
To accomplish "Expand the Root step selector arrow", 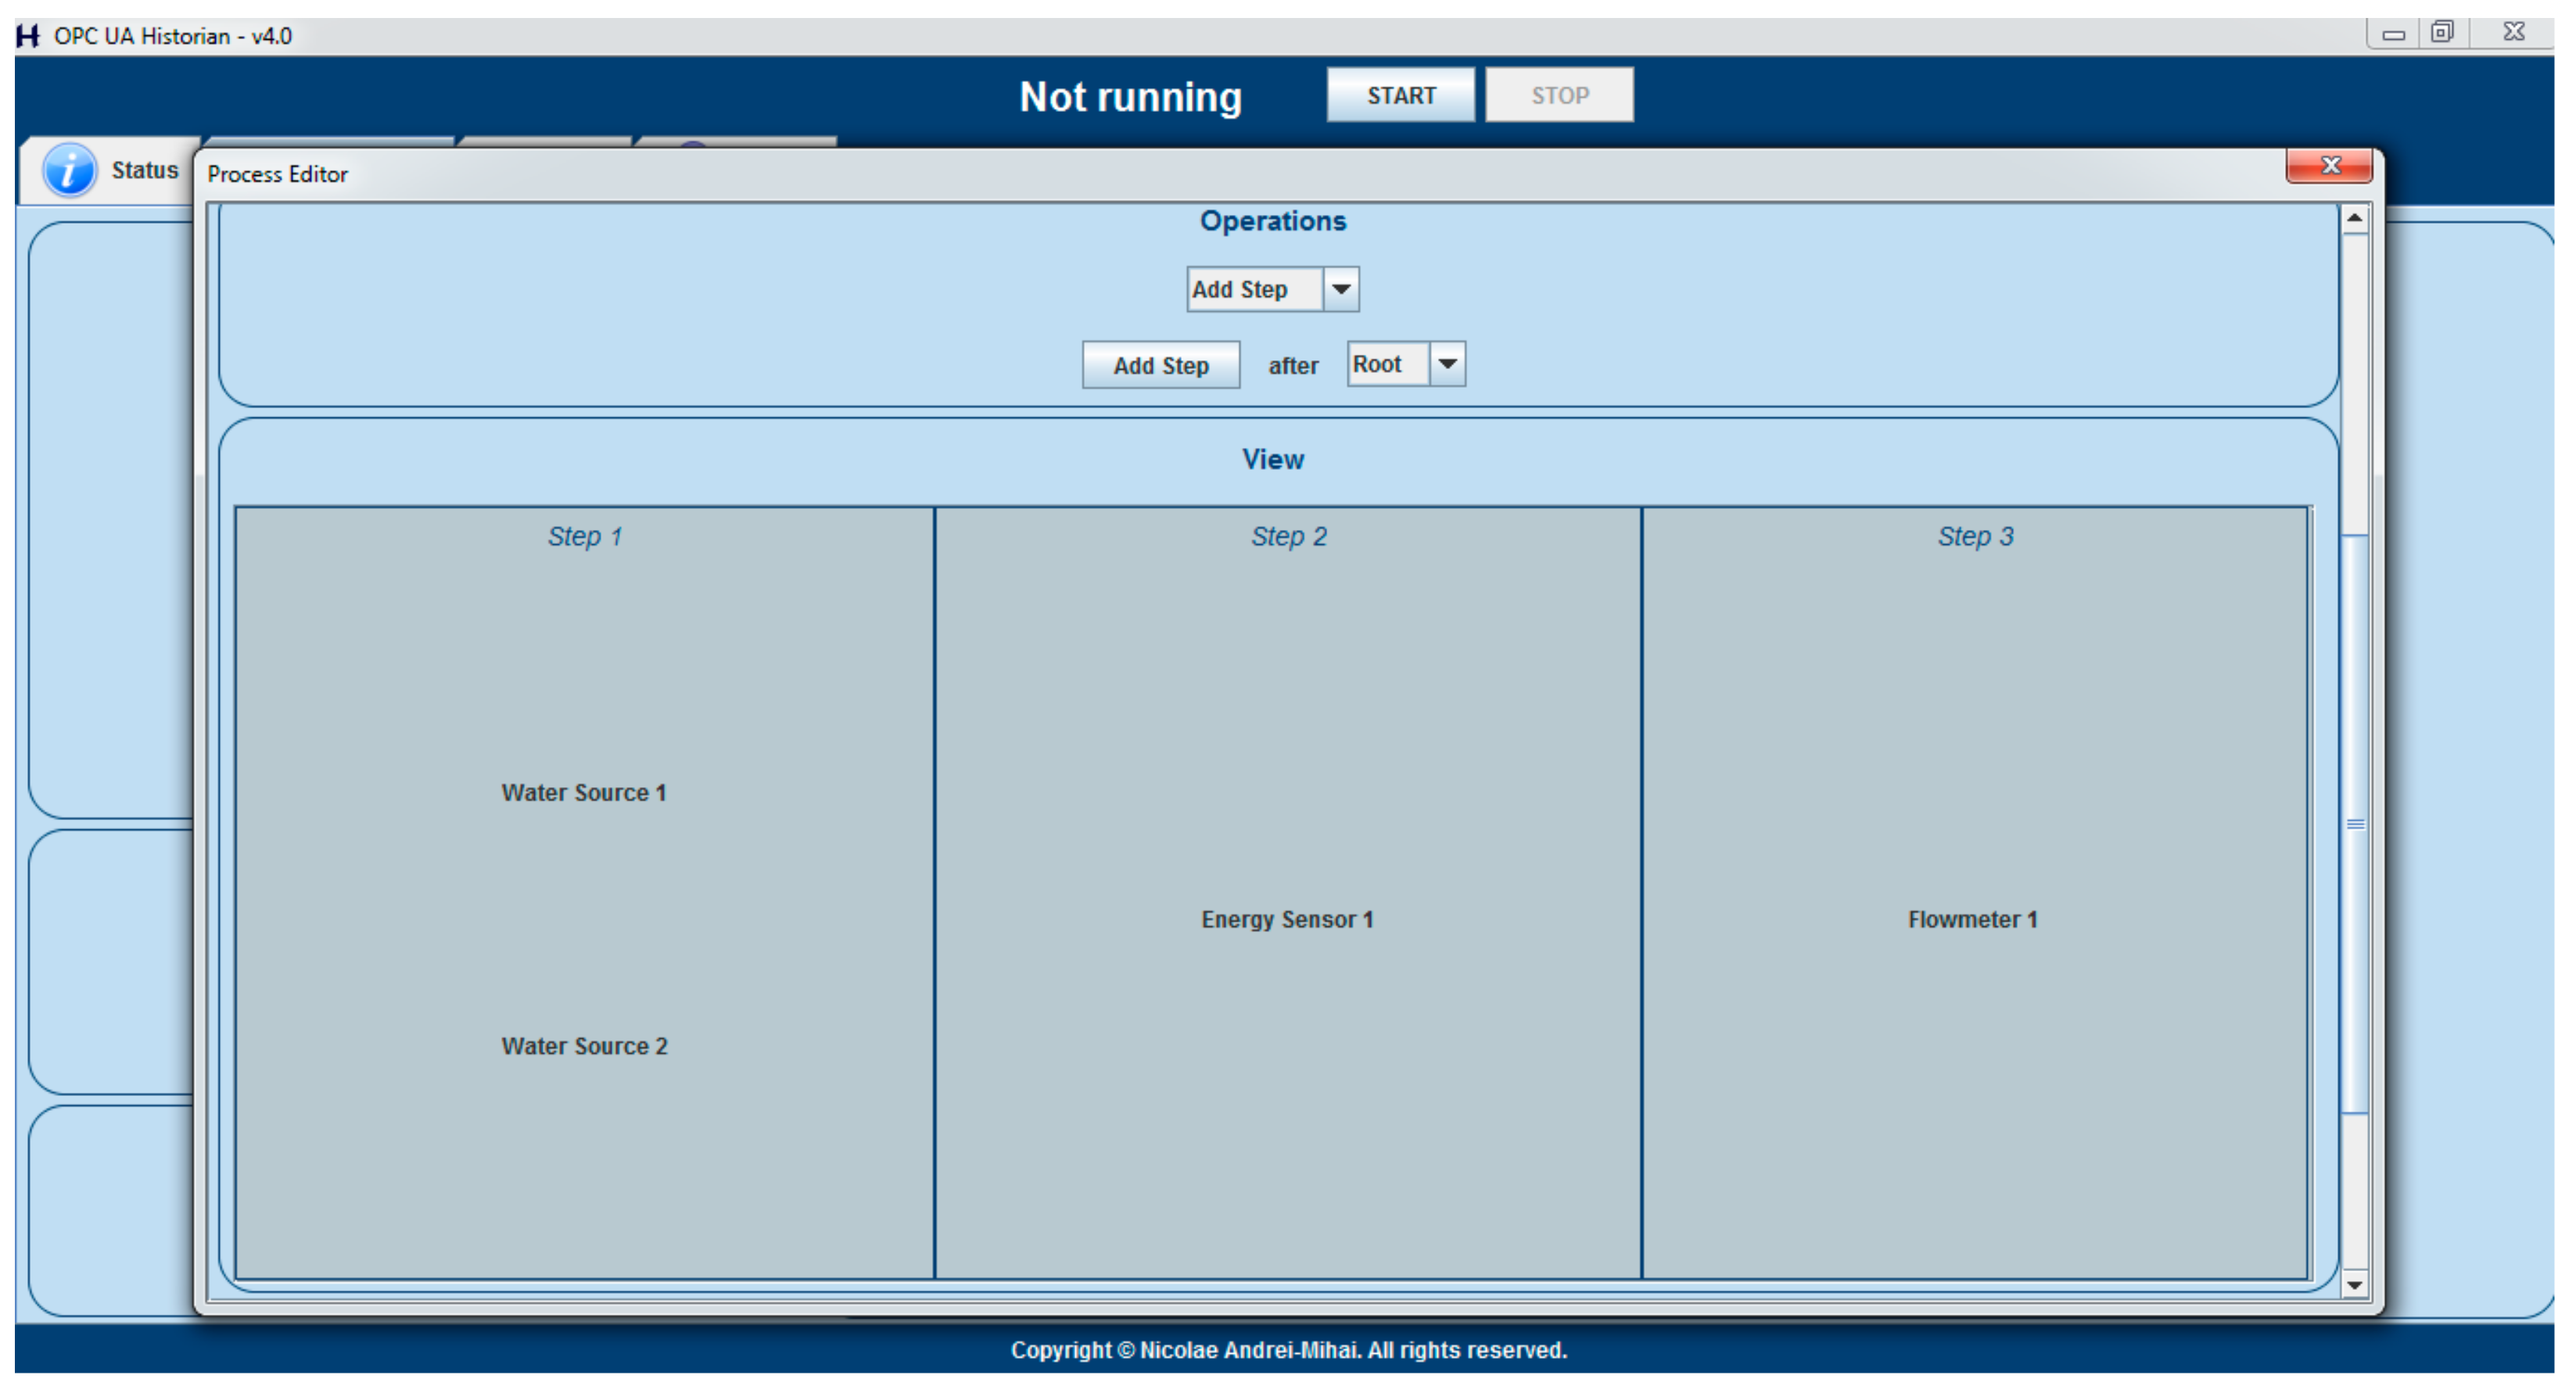I will pos(1447,365).
